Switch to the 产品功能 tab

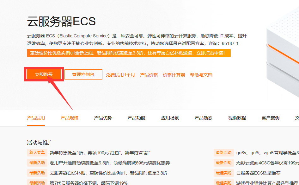[x=137, y=118]
